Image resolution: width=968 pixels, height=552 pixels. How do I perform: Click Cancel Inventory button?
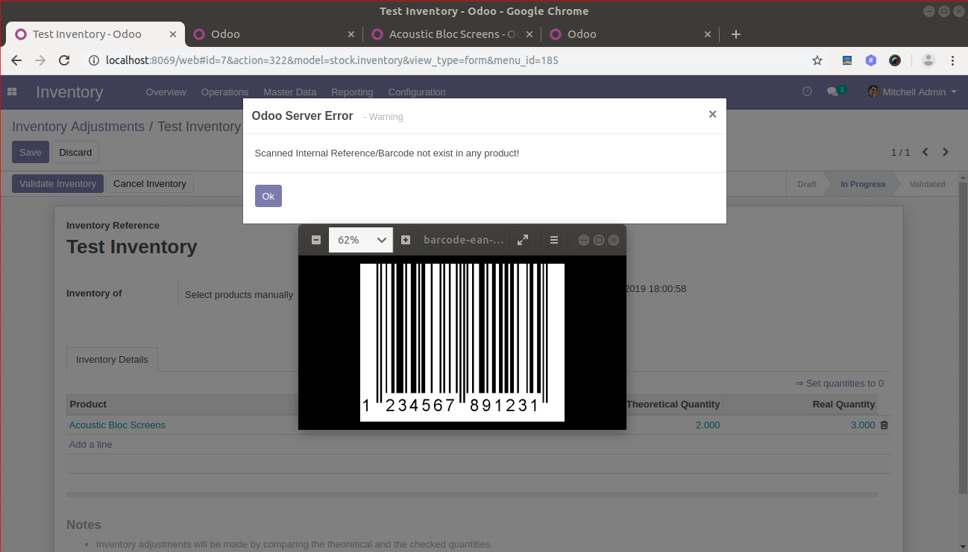pyautogui.click(x=150, y=184)
